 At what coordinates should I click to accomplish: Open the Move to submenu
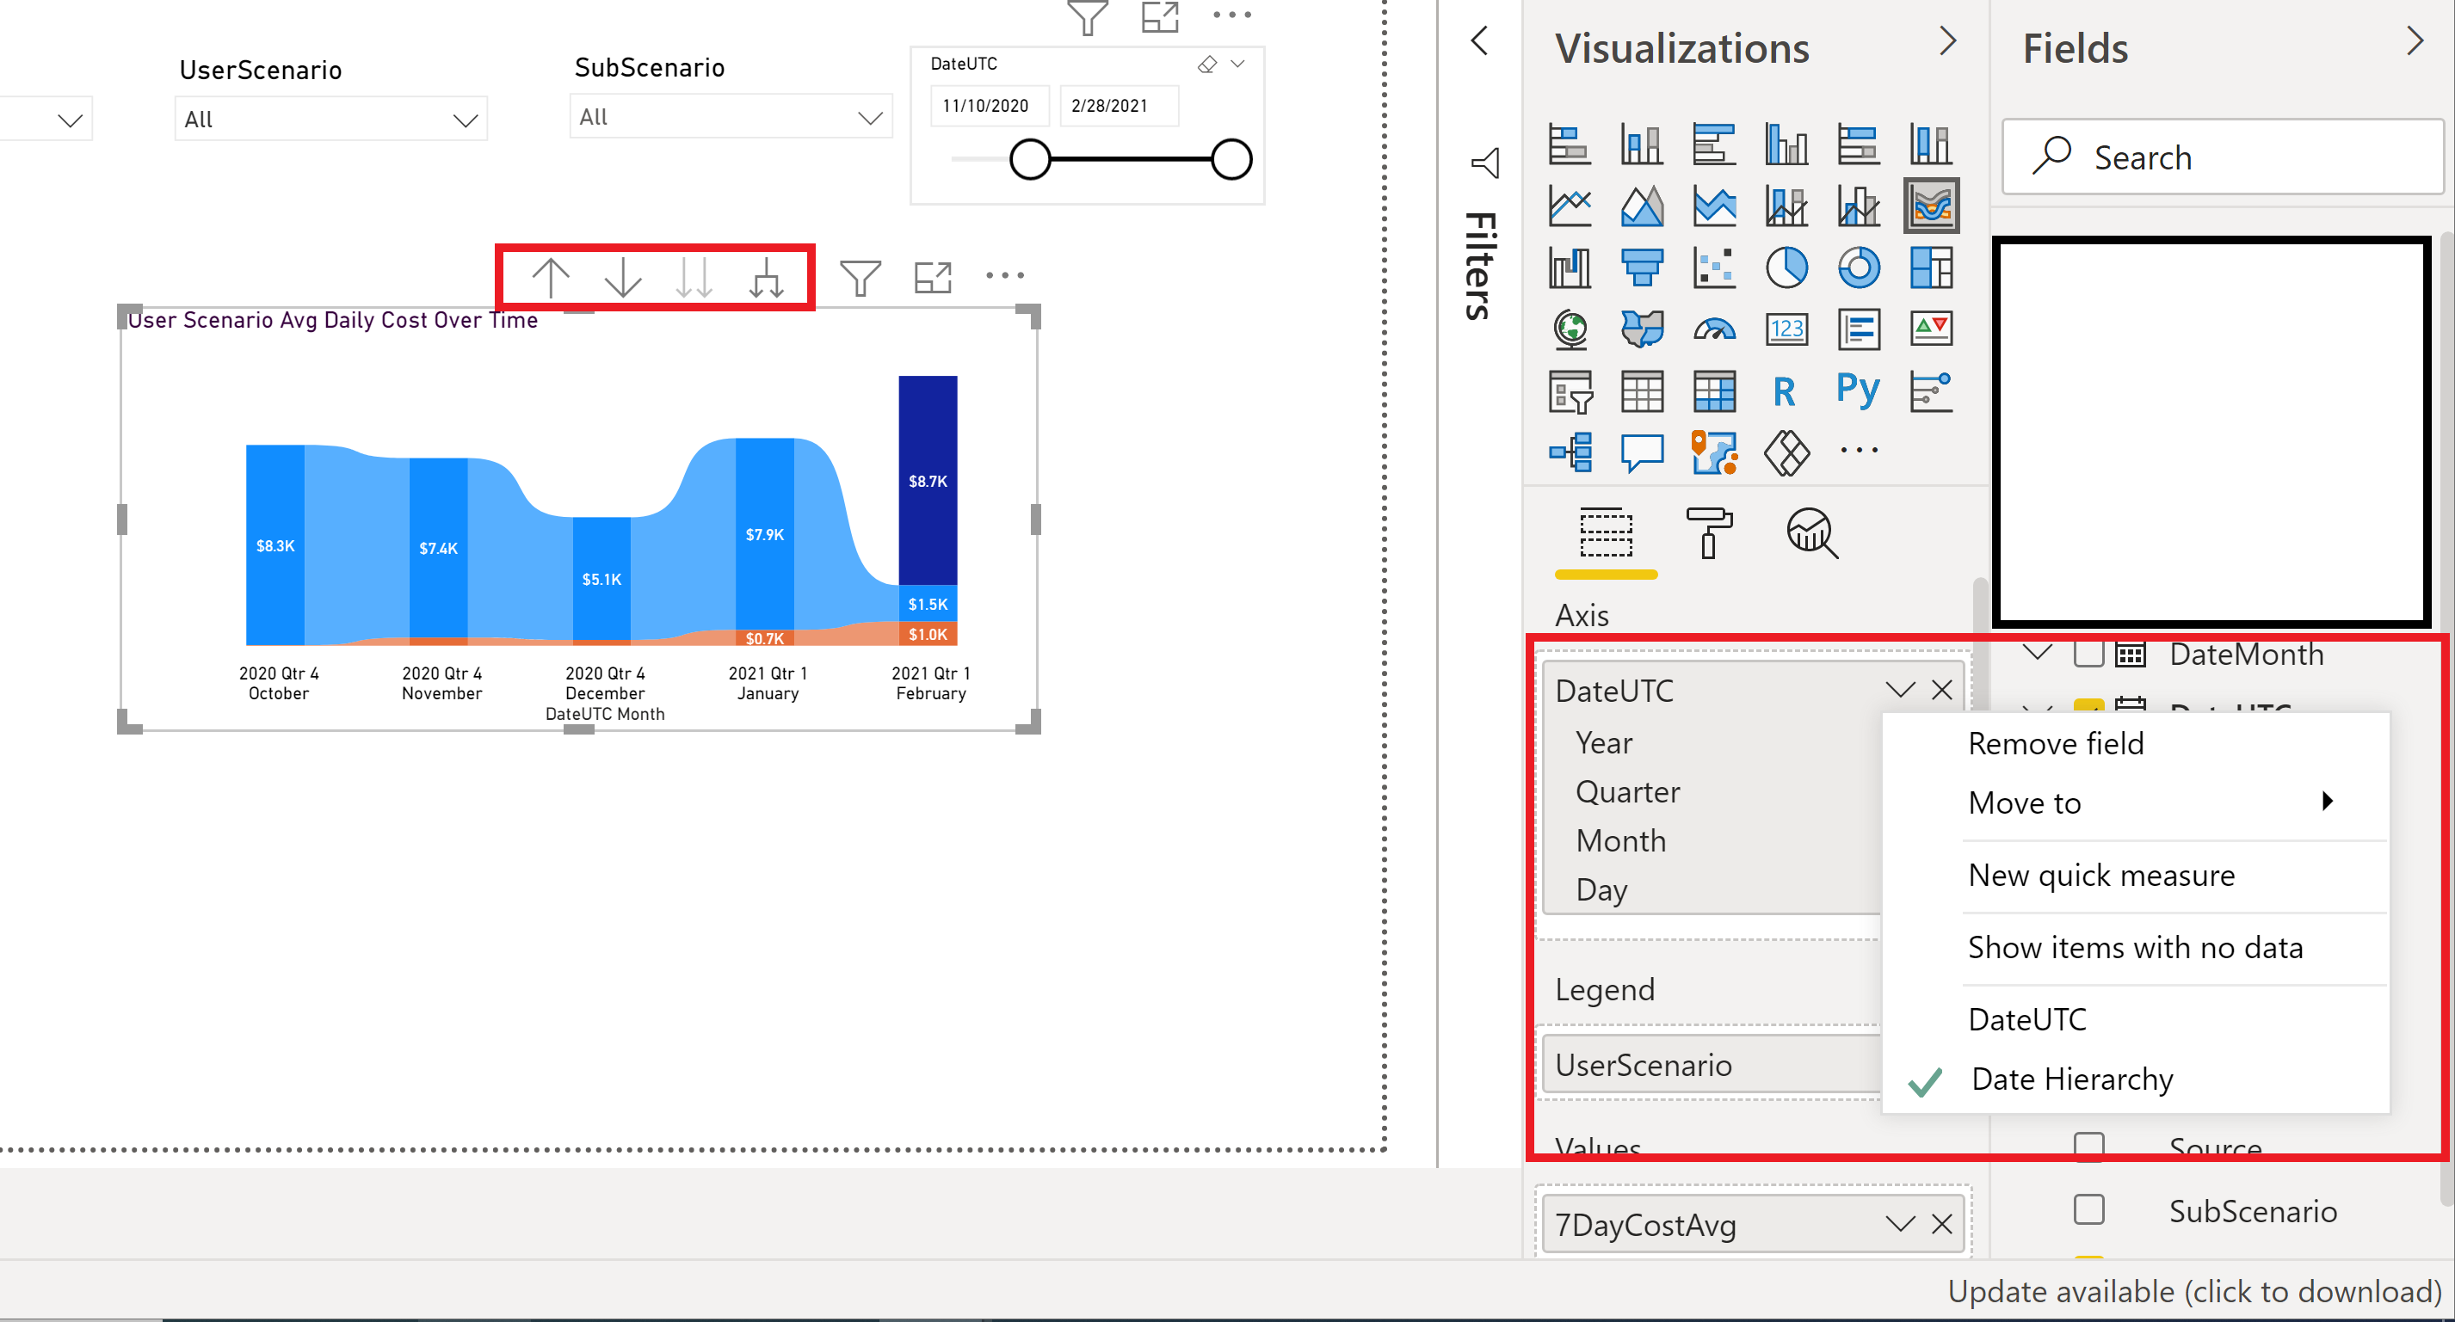pos(2136,802)
